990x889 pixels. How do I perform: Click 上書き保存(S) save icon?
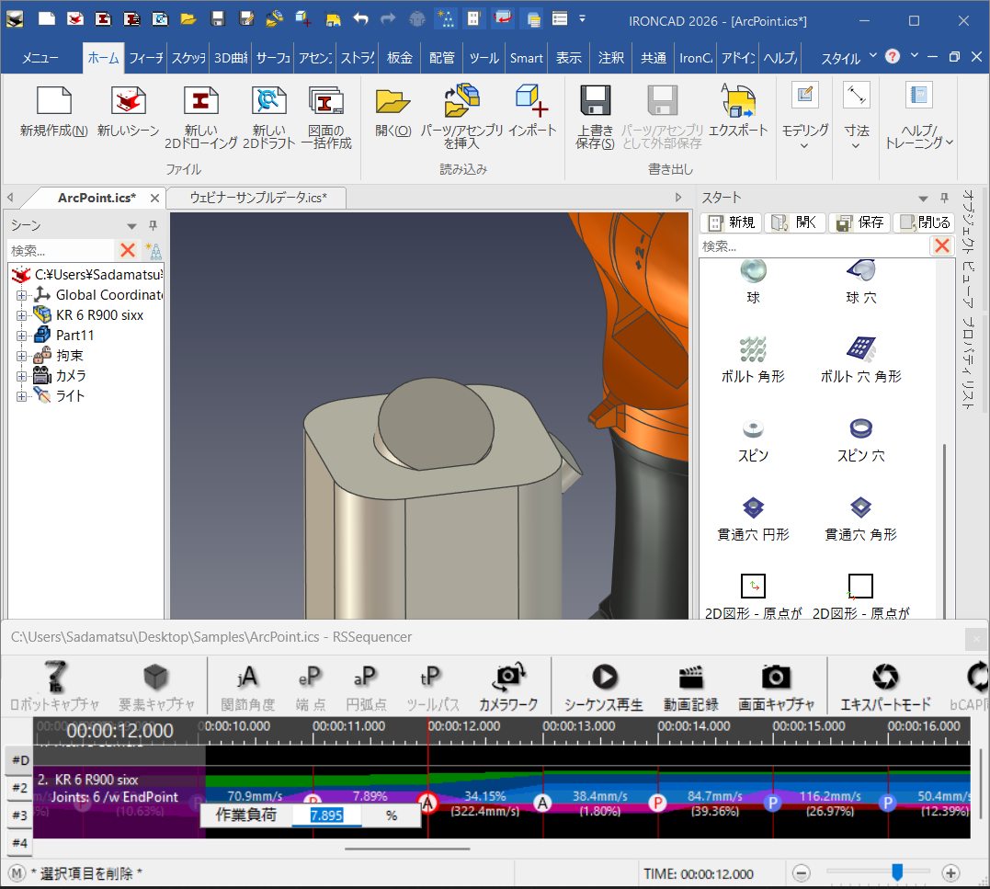[x=596, y=100]
